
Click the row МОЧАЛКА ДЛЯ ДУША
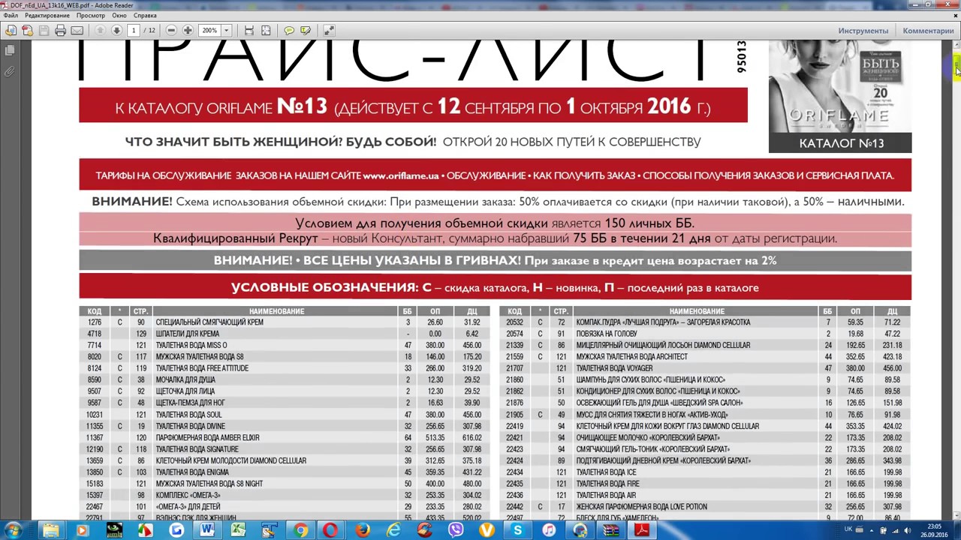[285, 380]
